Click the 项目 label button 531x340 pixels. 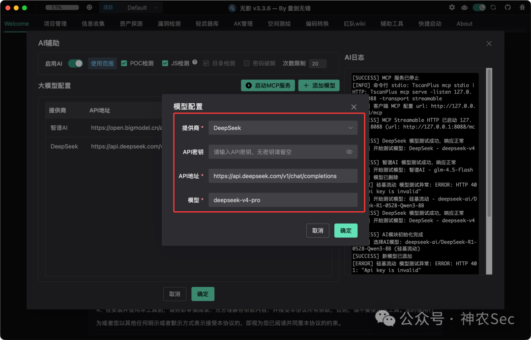(108, 7)
